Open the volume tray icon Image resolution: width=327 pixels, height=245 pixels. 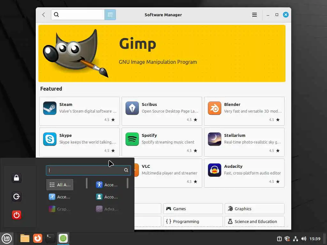(304, 239)
